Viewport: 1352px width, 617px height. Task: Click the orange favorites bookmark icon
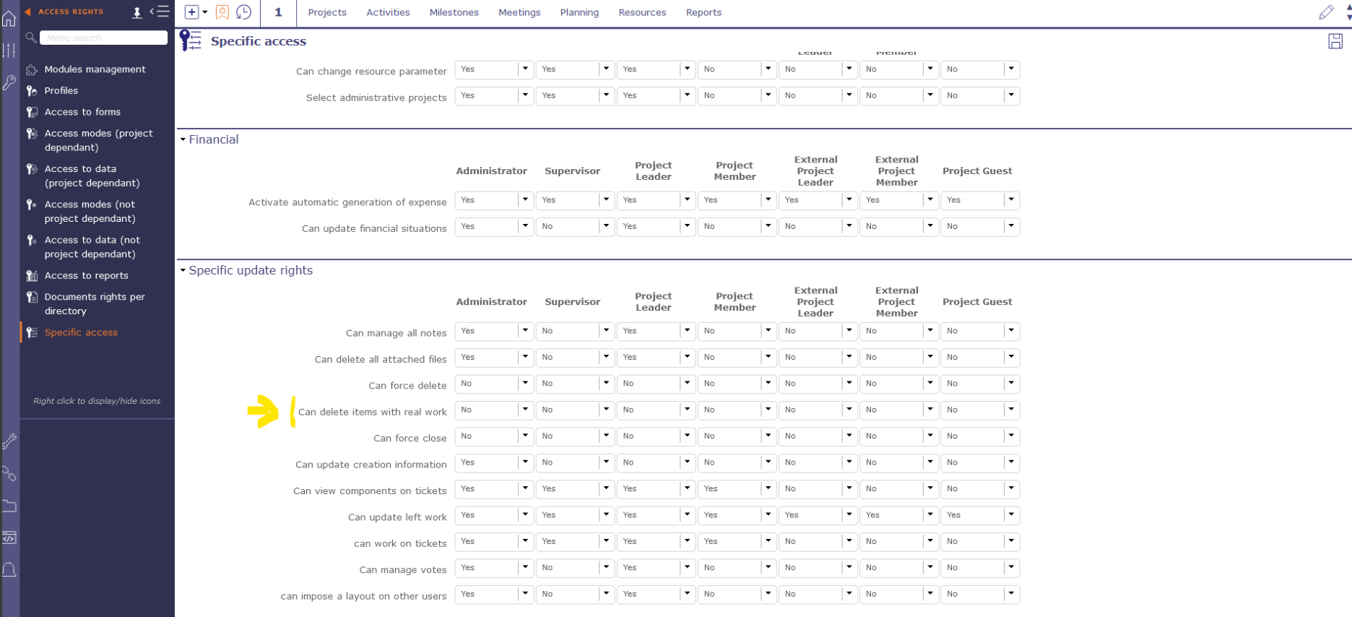pyautogui.click(x=222, y=12)
